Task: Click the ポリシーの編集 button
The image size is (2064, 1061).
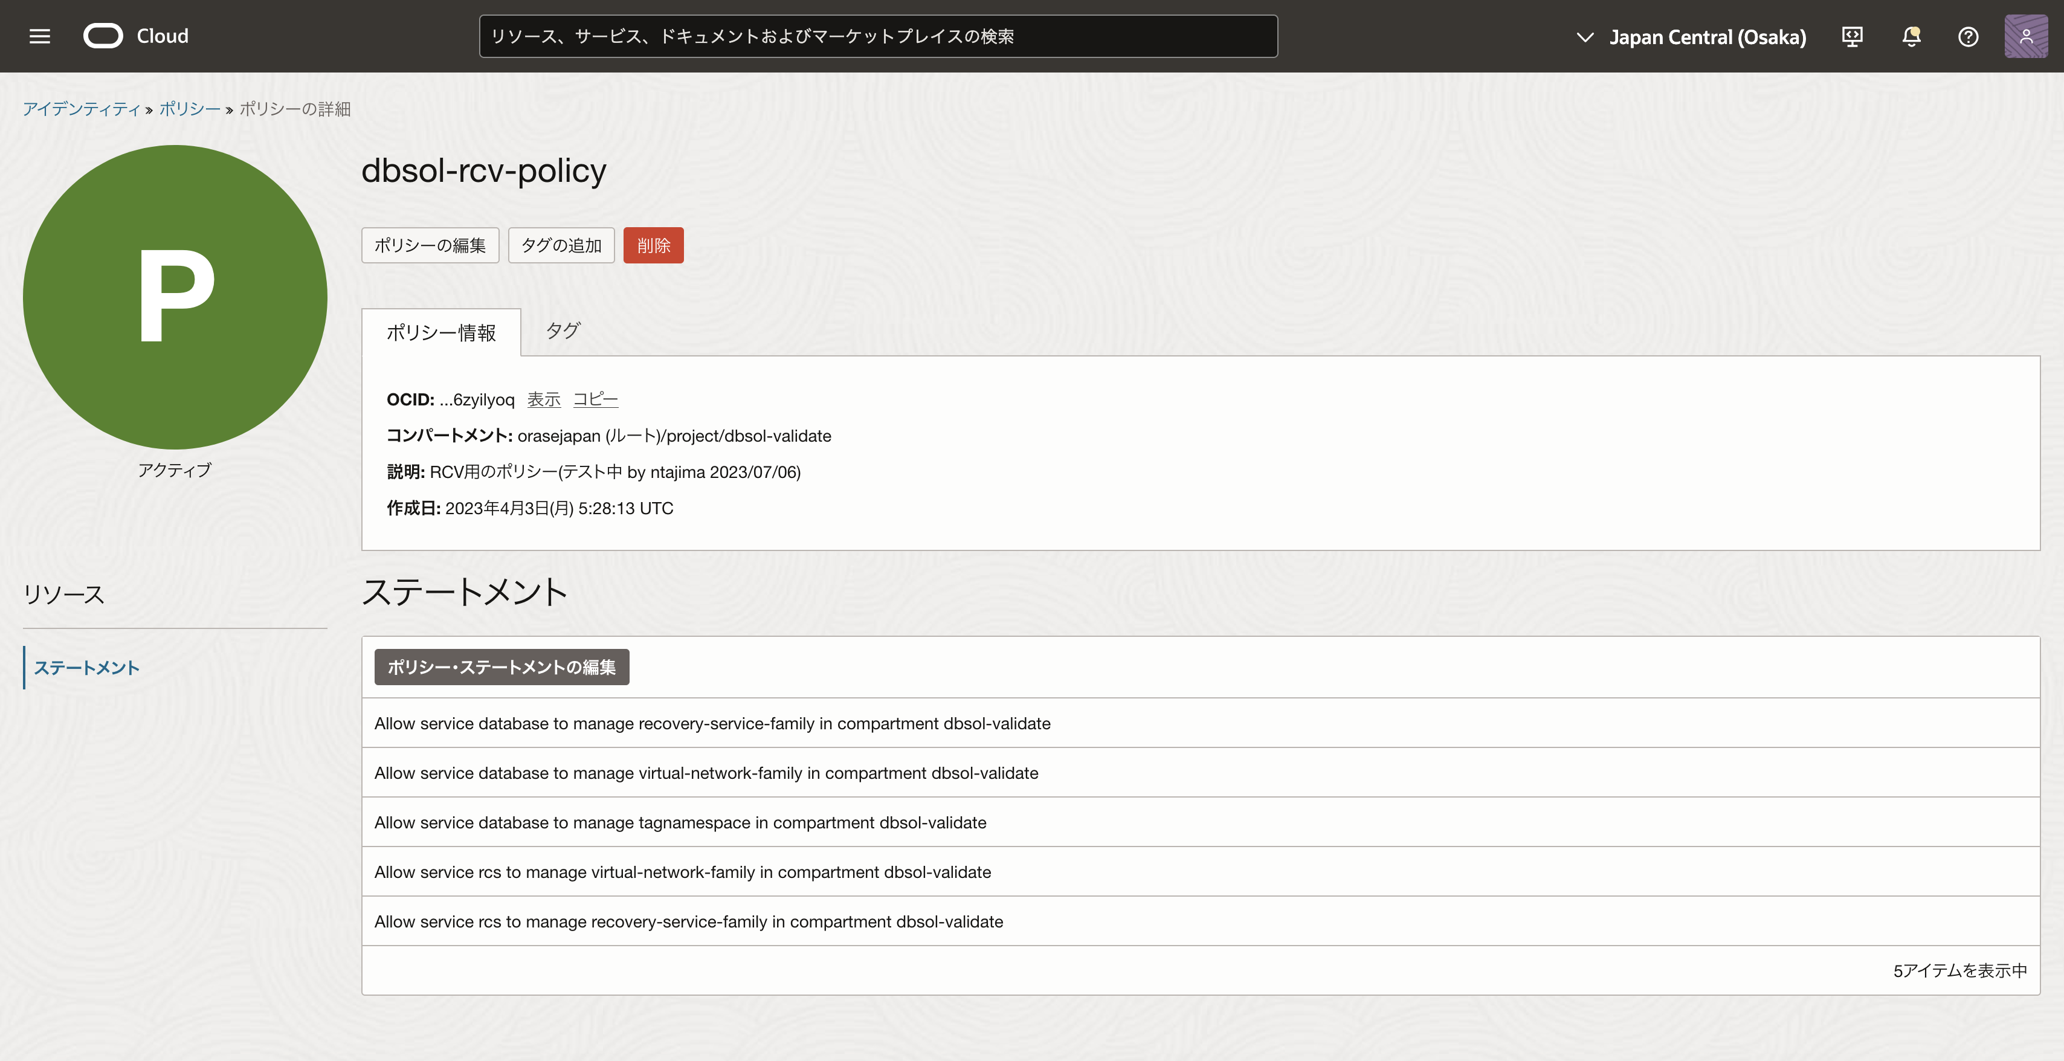Action: 430,245
